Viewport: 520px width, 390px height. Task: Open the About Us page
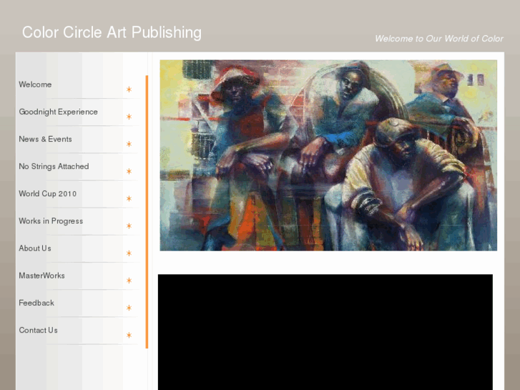pos(35,248)
